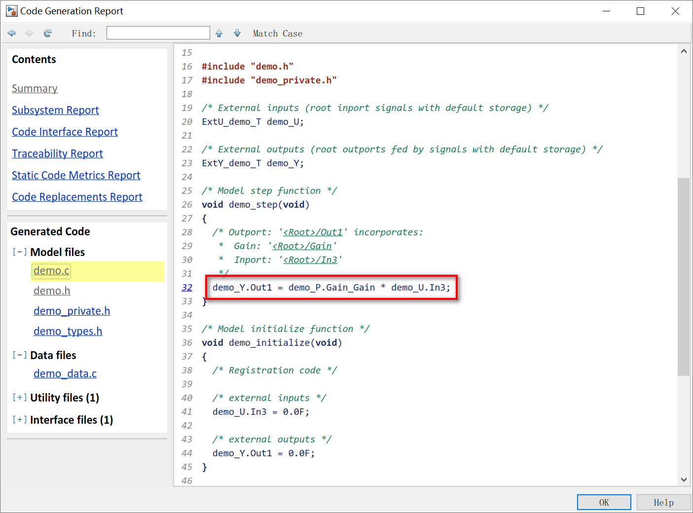Maximize the Code Generation Report window

[641, 11]
